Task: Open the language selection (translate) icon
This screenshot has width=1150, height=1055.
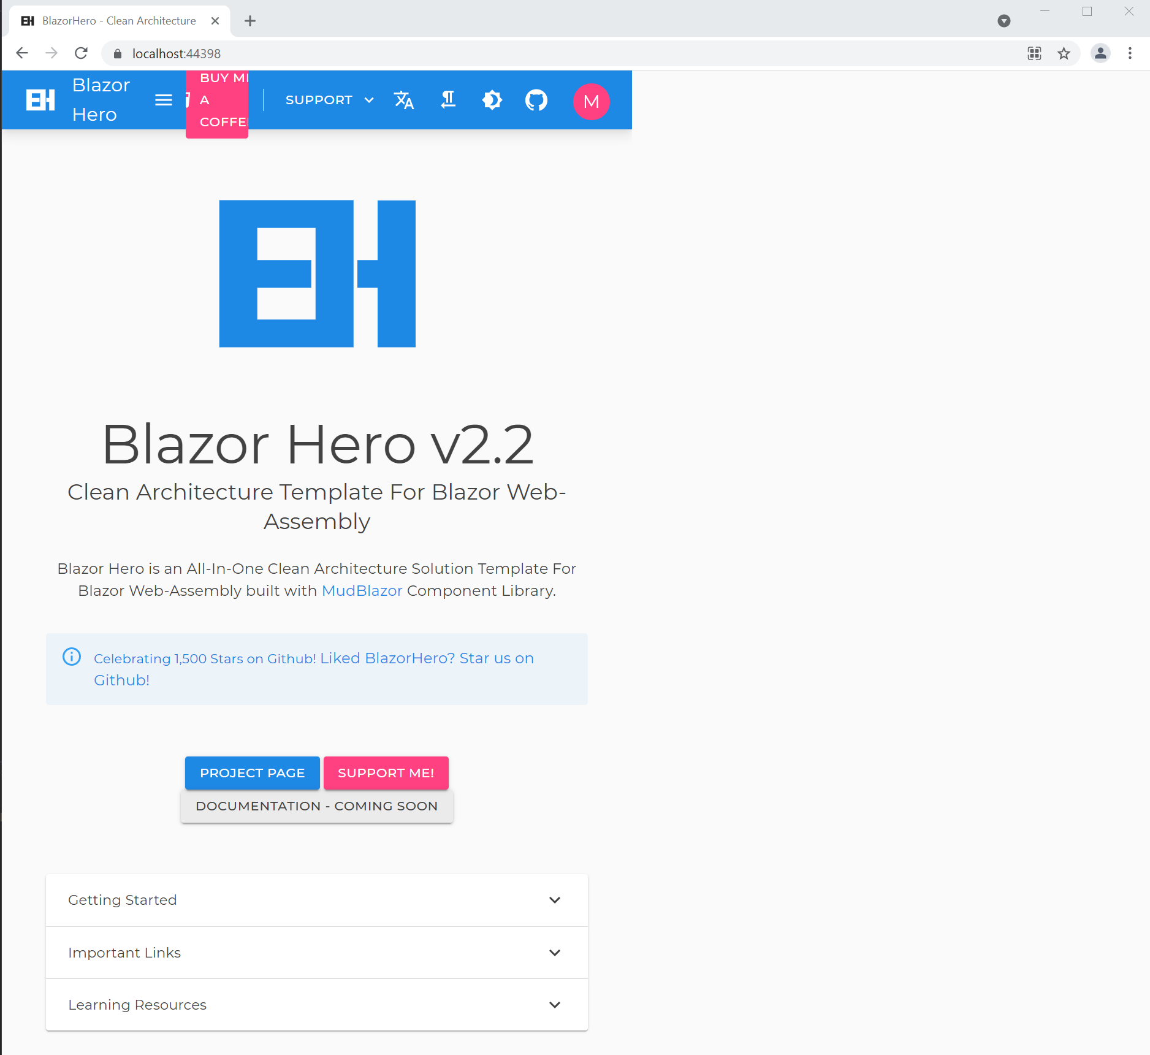Action: (x=404, y=100)
